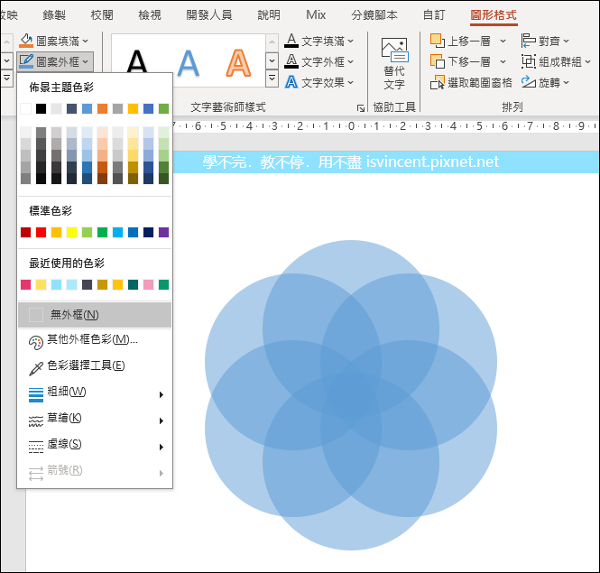600x573 pixels.
Task: Click the 替代文字 alt text icon
Action: point(394,50)
